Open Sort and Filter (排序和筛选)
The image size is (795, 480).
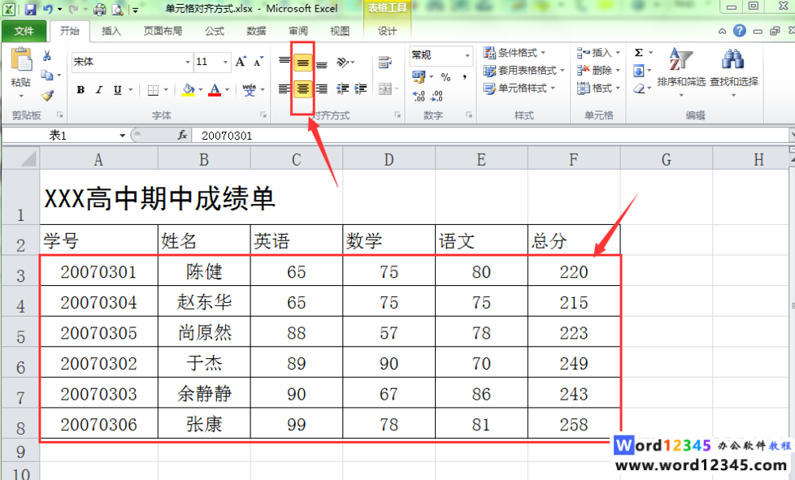681,71
